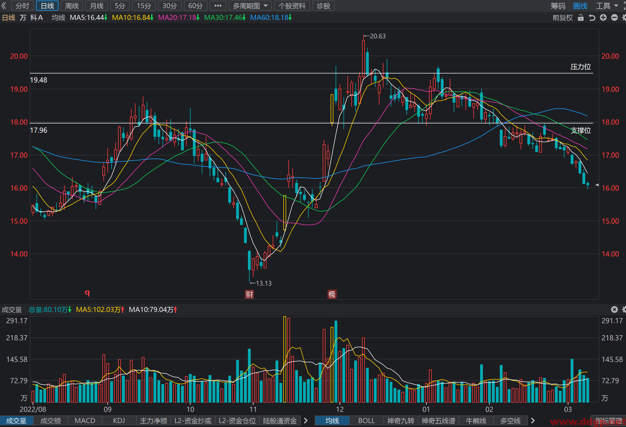Open 个股资料 stock info
Viewport: 626px width, 427px height.
click(292, 6)
